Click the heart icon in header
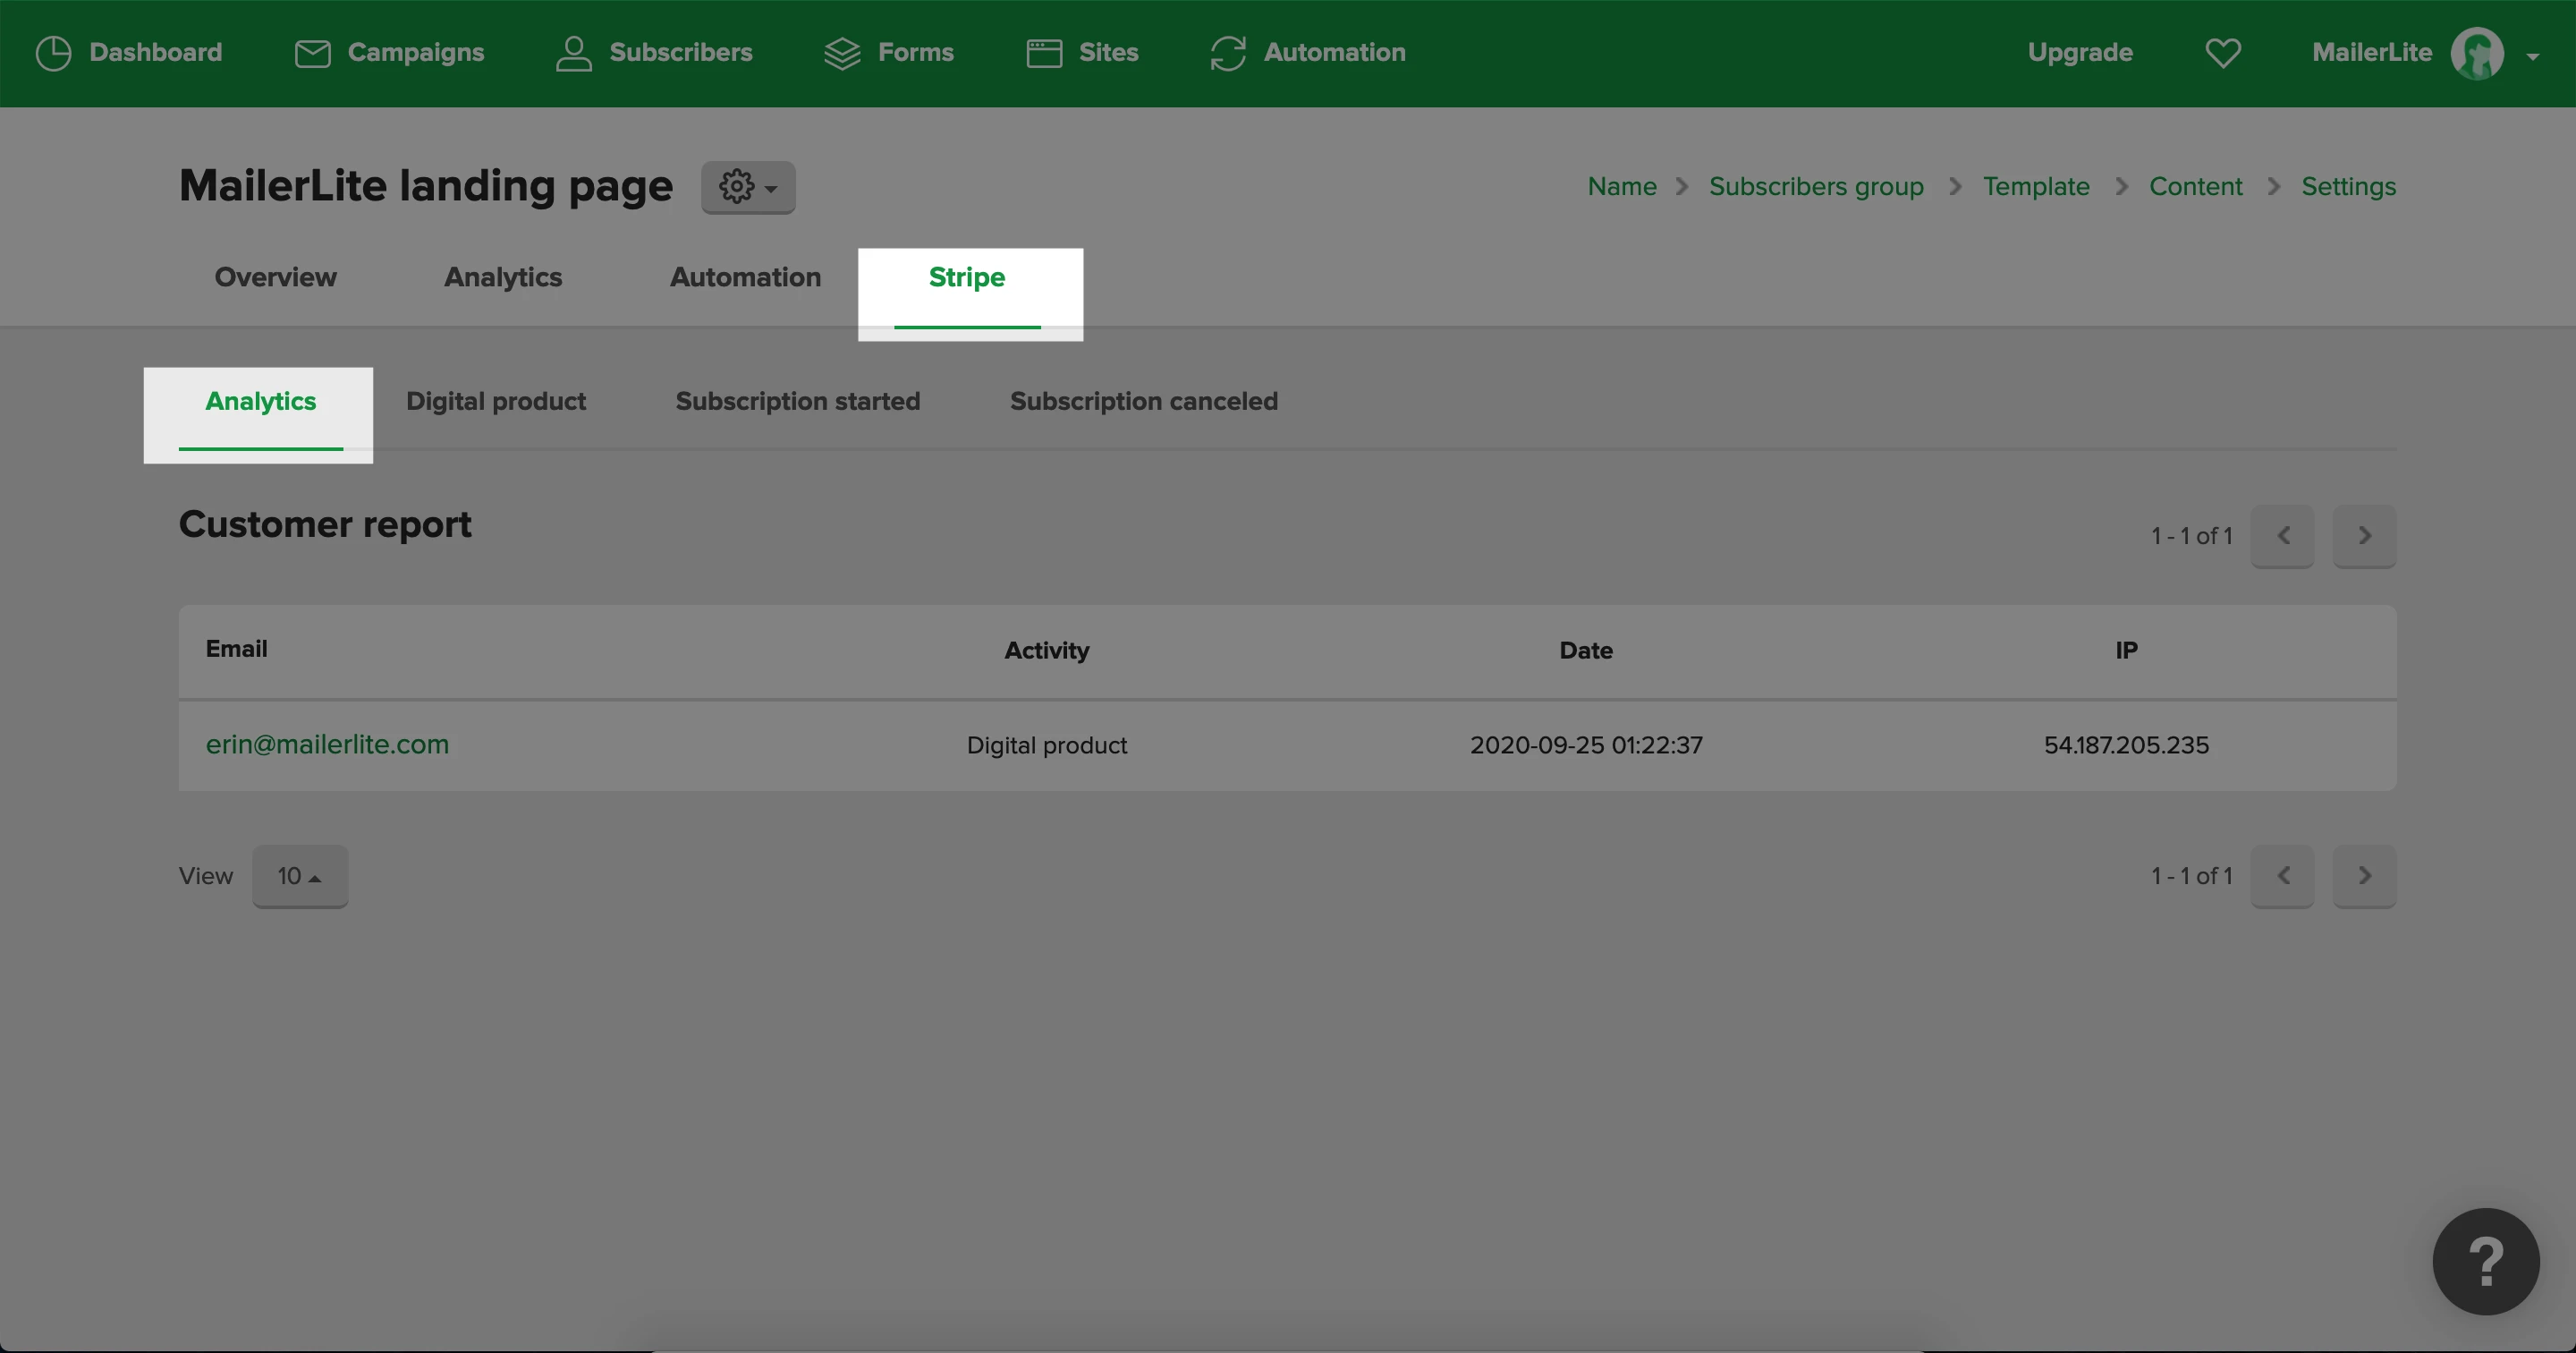 tap(2223, 53)
